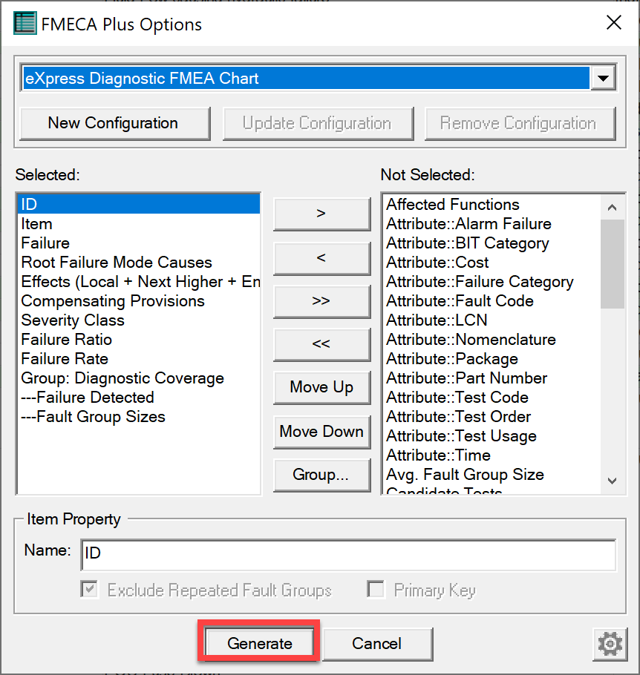Select Attribute::Nomenclature item

click(492, 340)
